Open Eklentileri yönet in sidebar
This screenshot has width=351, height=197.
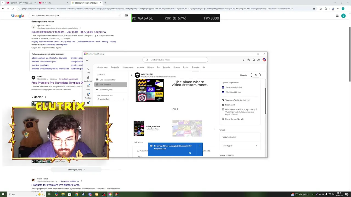pyautogui.click(x=111, y=90)
